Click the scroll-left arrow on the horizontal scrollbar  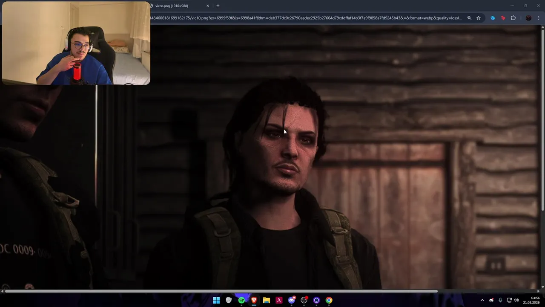coord(2,291)
